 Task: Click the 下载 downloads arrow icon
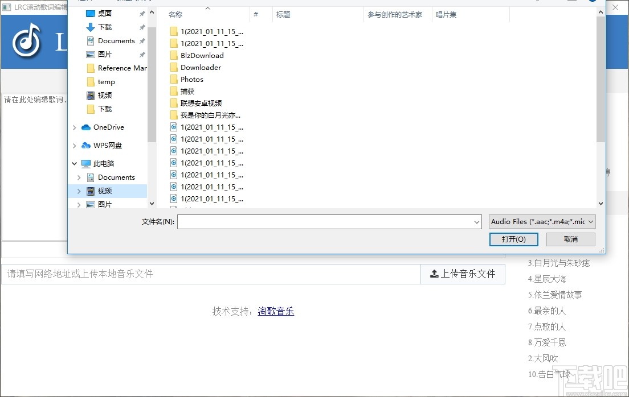click(90, 27)
